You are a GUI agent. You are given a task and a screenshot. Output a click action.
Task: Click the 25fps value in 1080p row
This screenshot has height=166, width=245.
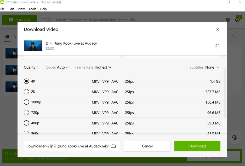point(129,102)
